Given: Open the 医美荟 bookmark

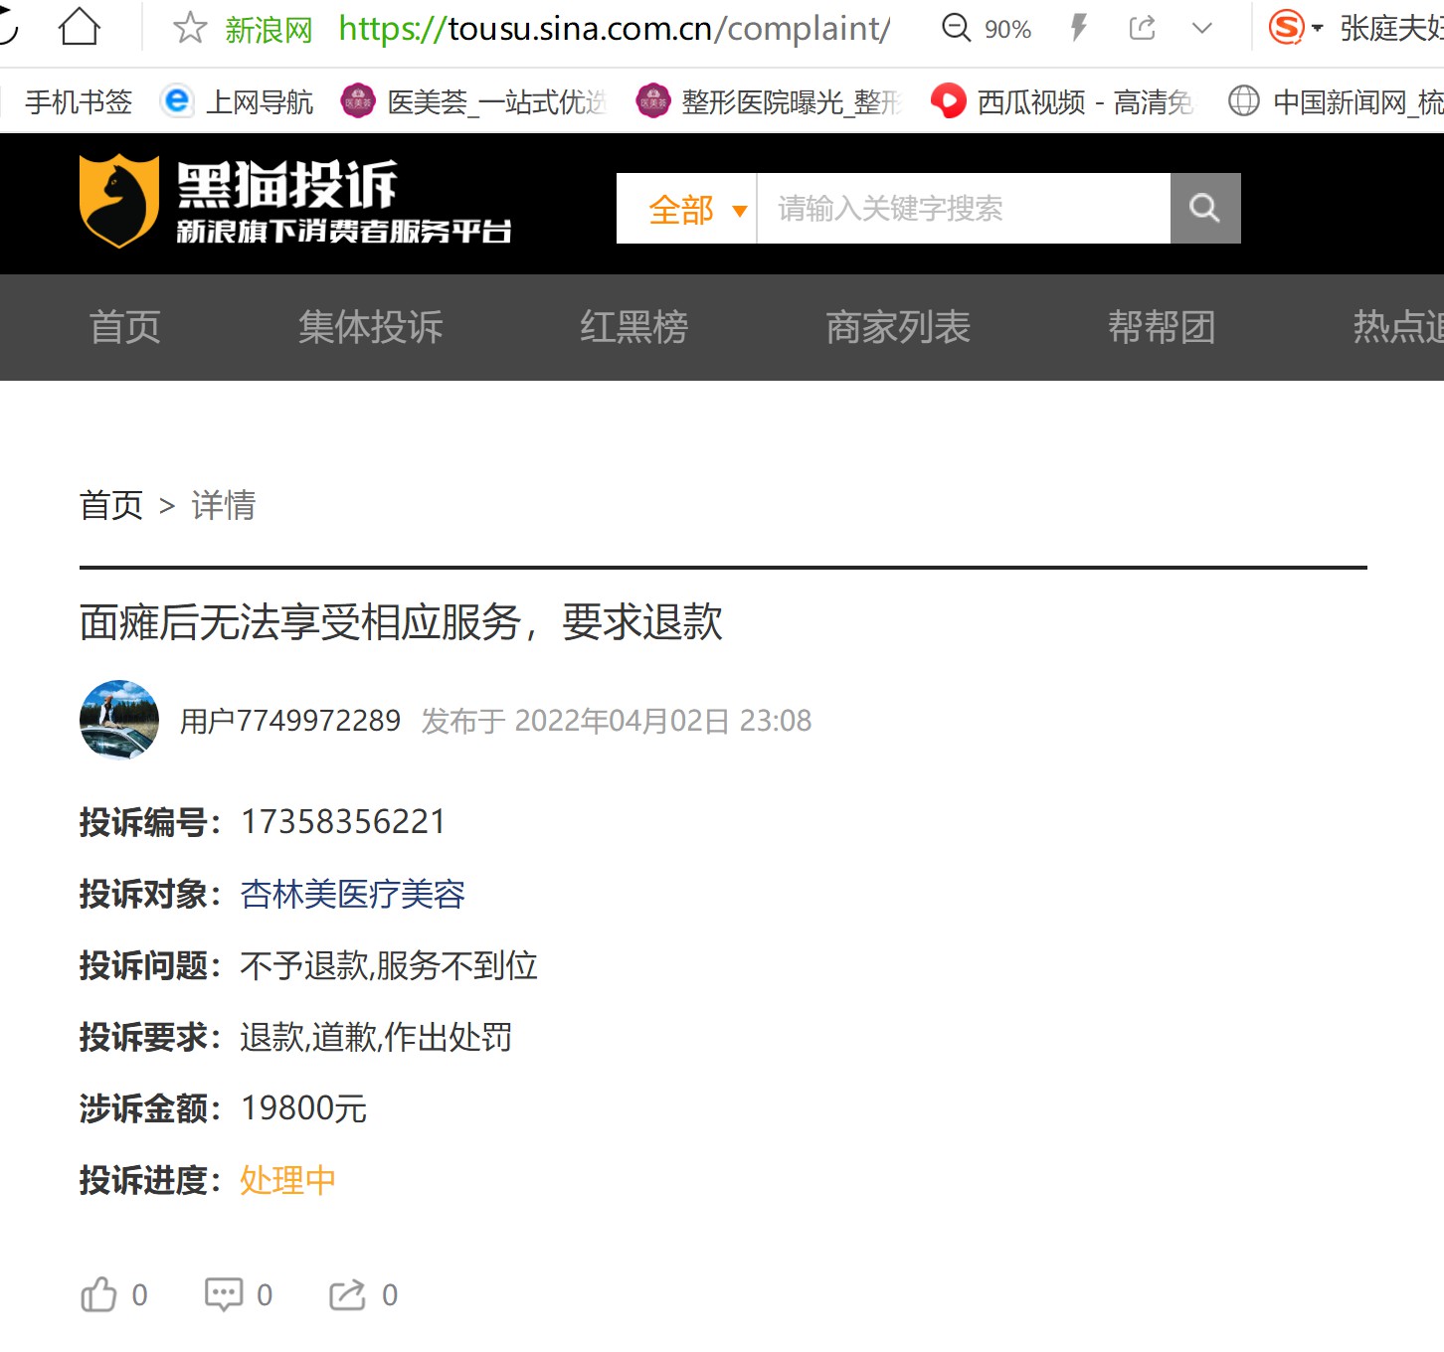Looking at the screenshot, I should [x=473, y=101].
